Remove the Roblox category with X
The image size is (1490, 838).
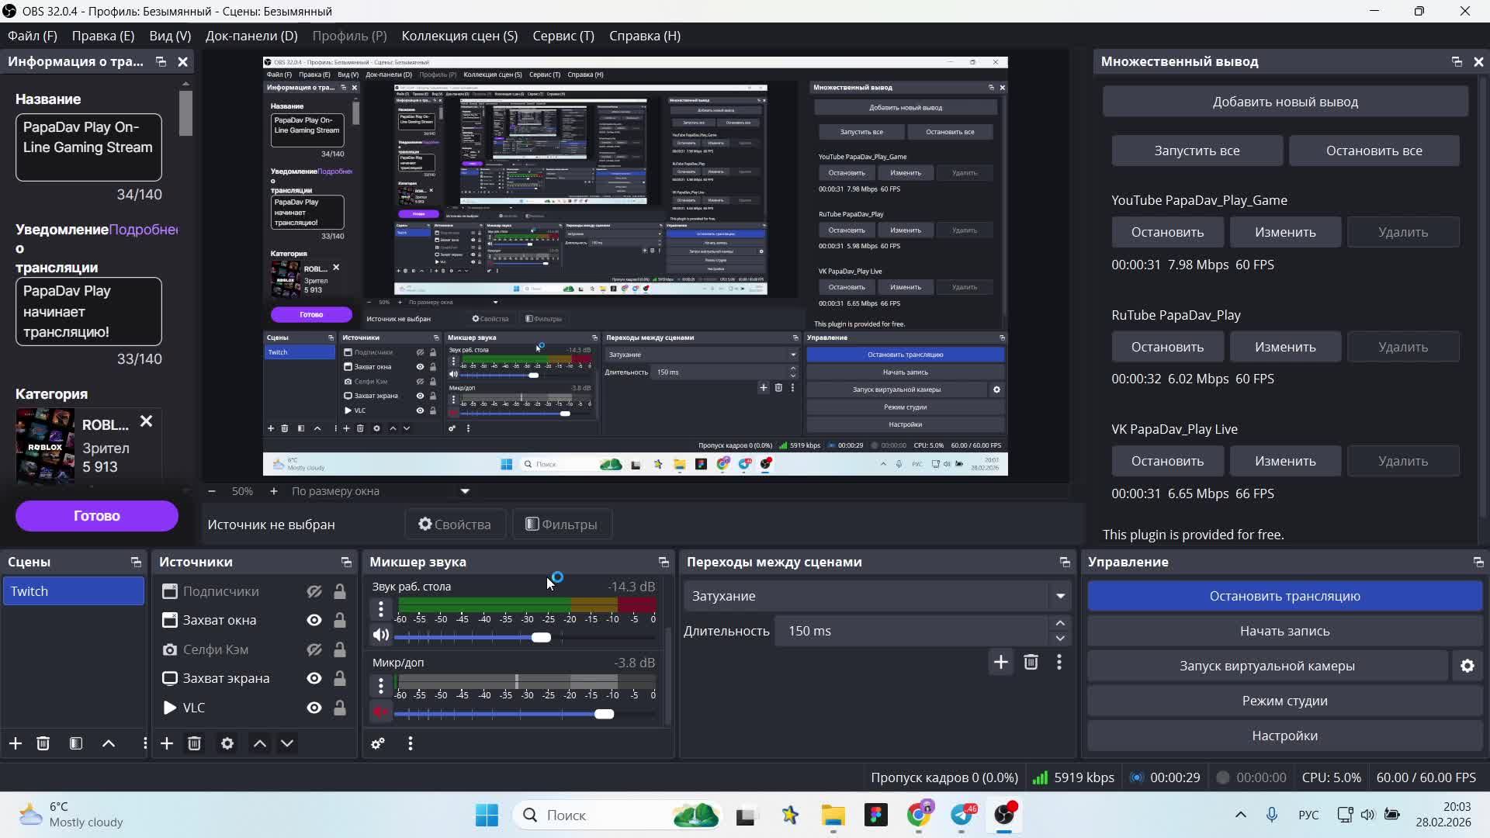point(146,421)
